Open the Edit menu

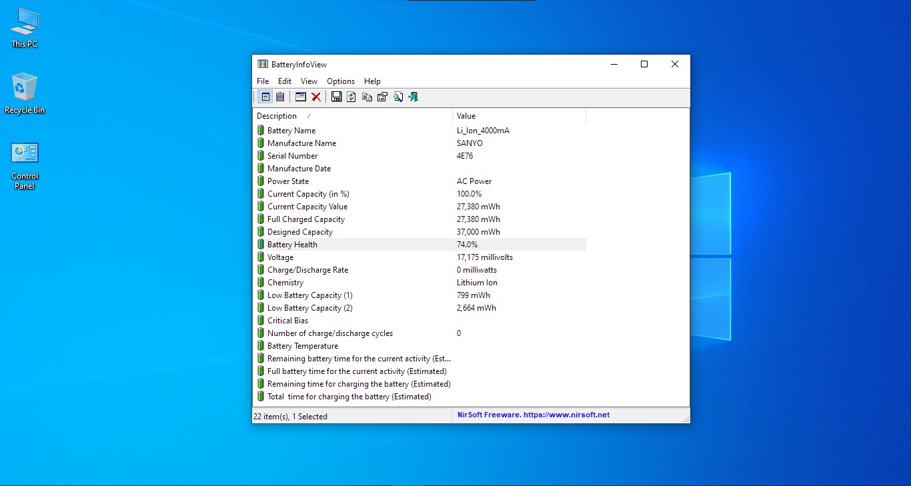285,81
